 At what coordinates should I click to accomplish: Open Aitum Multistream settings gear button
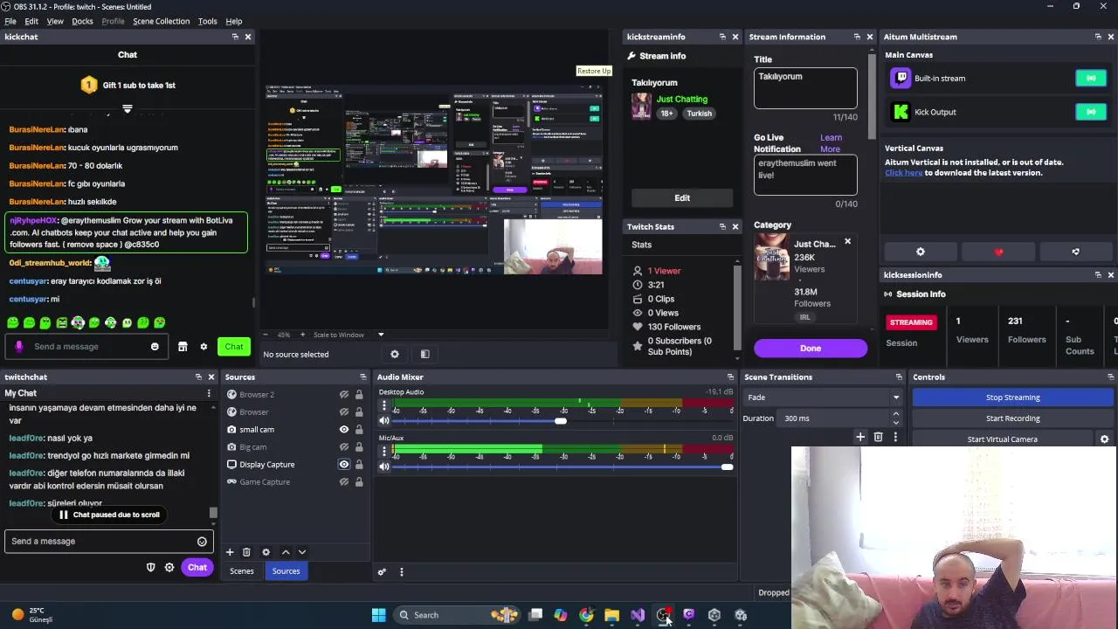pos(921,252)
